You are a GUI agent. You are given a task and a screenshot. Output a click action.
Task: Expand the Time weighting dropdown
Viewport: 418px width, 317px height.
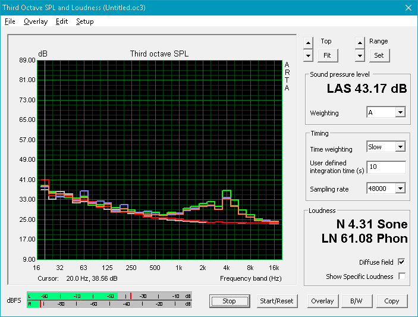click(x=400, y=147)
